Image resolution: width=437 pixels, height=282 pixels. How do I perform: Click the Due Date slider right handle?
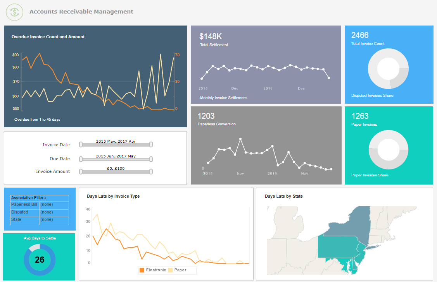[x=151, y=159]
